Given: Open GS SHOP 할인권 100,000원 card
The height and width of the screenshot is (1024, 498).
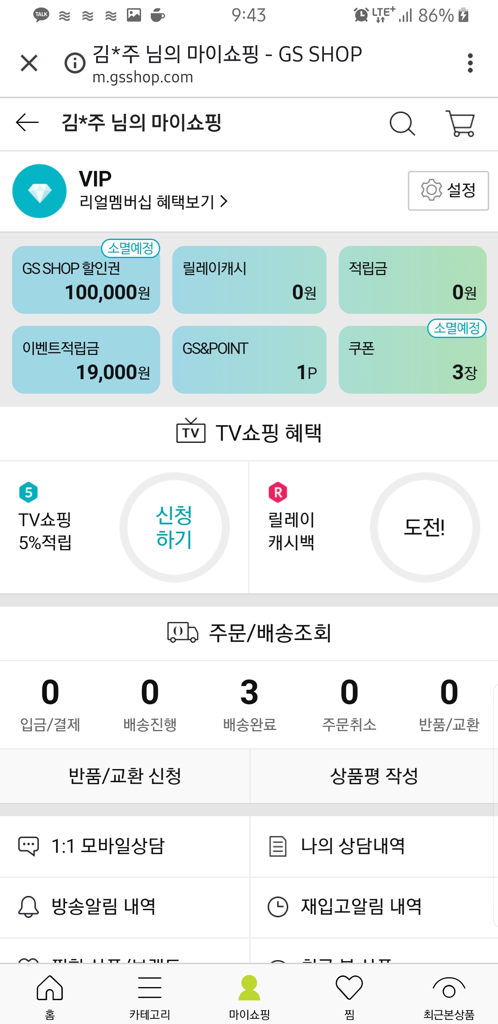Looking at the screenshot, I should (x=86, y=280).
